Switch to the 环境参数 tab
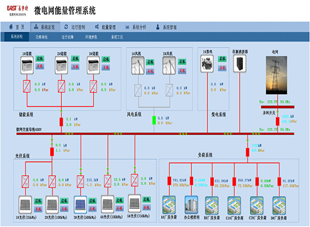The height and width of the screenshot is (227, 310). (x=91, y=37)
